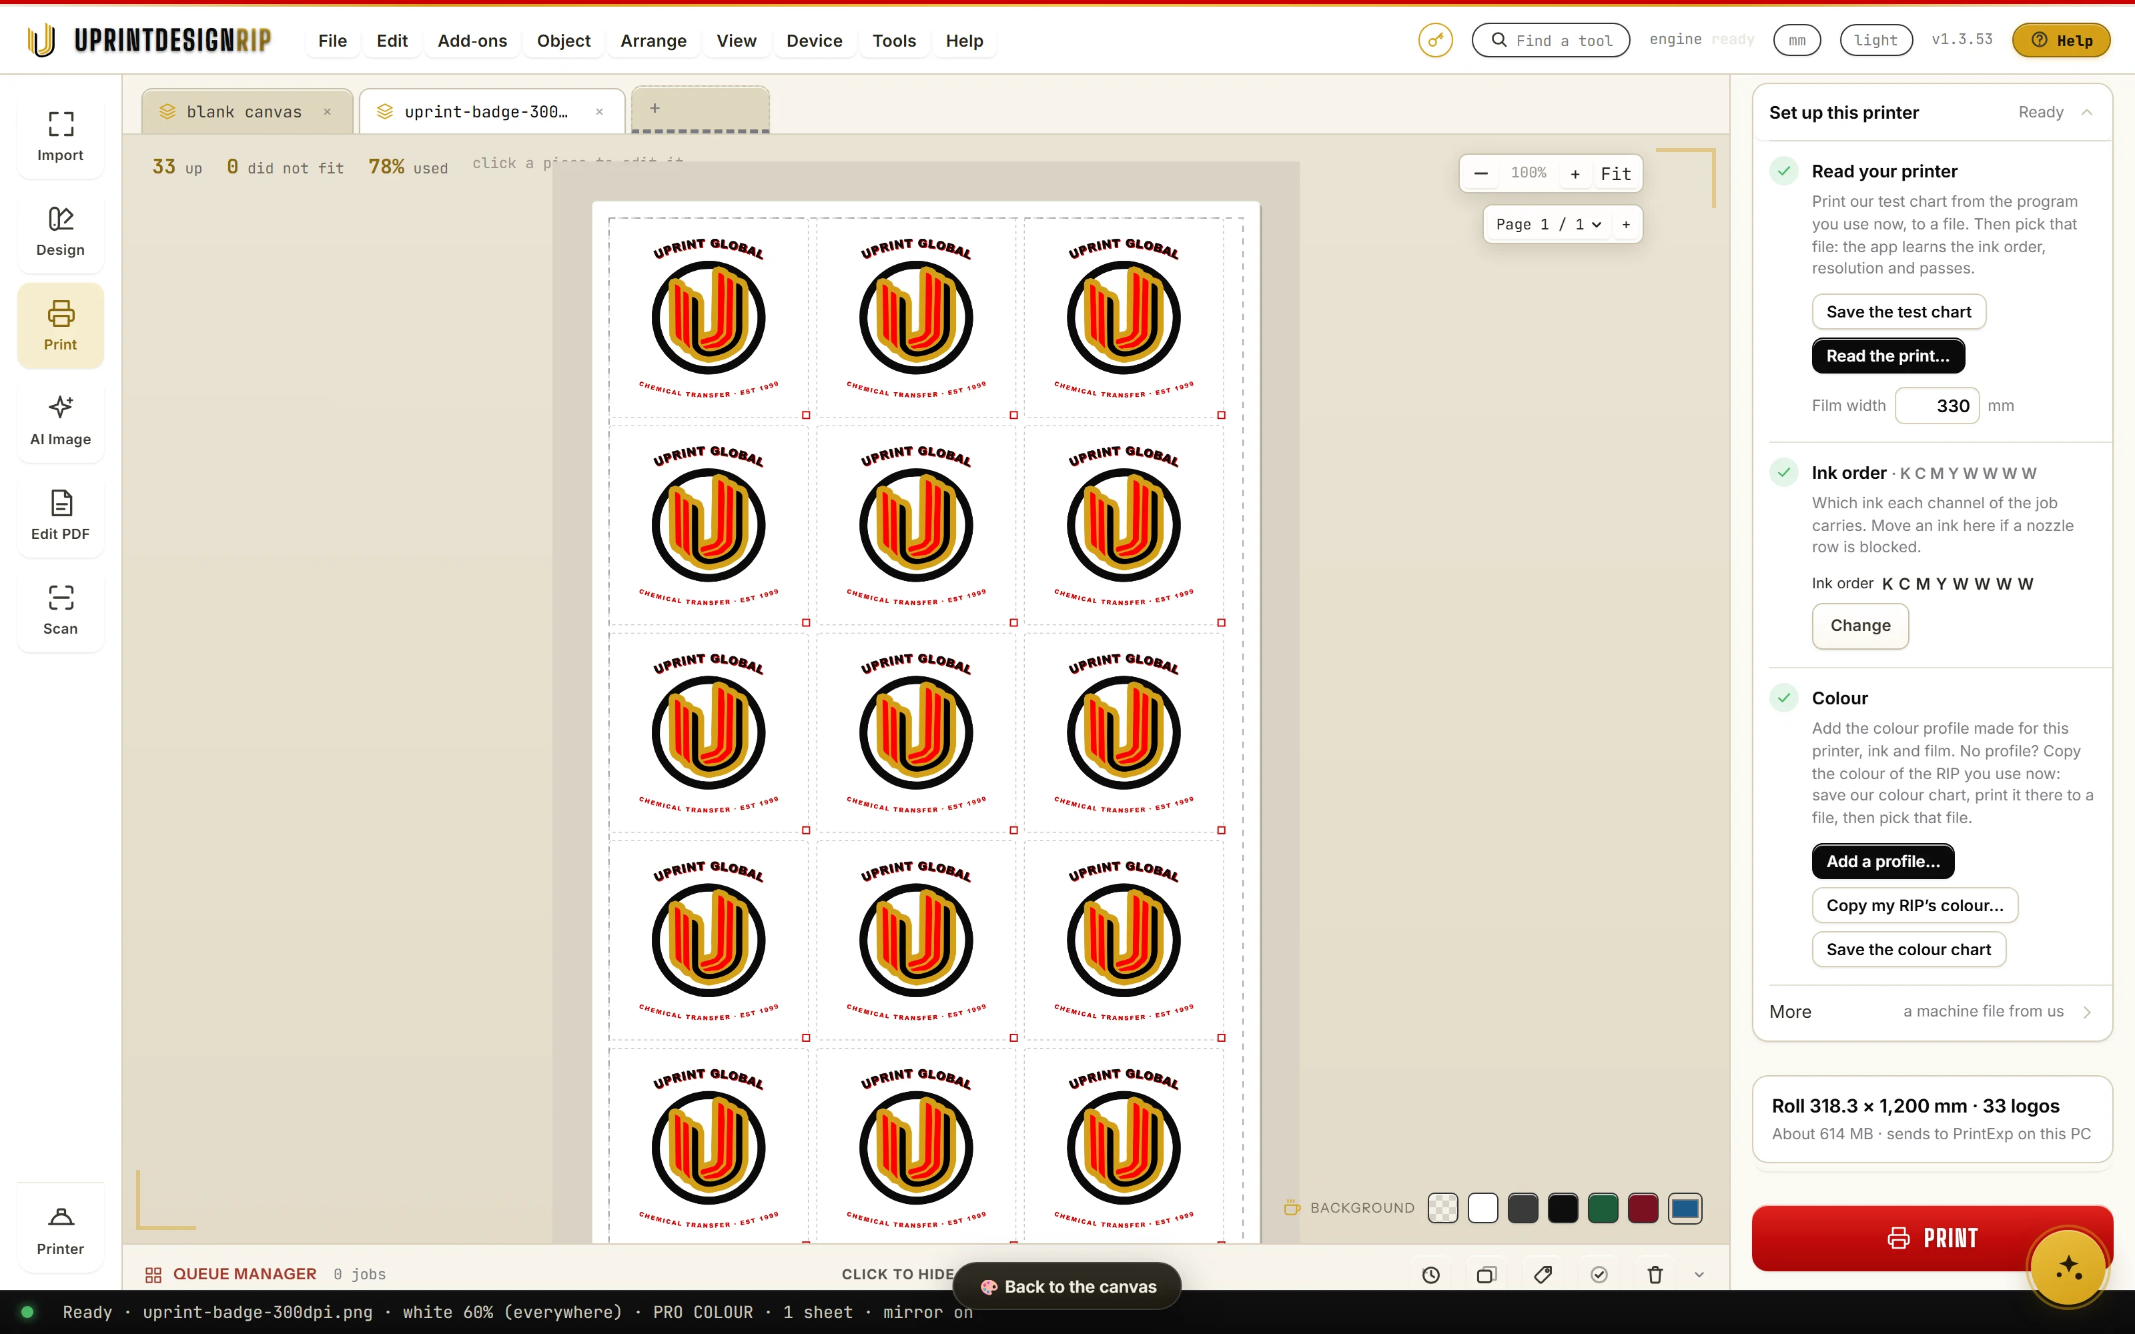Select the green background swatch
This screenshot has height=1334, width=2135.
point(1603,1208)
